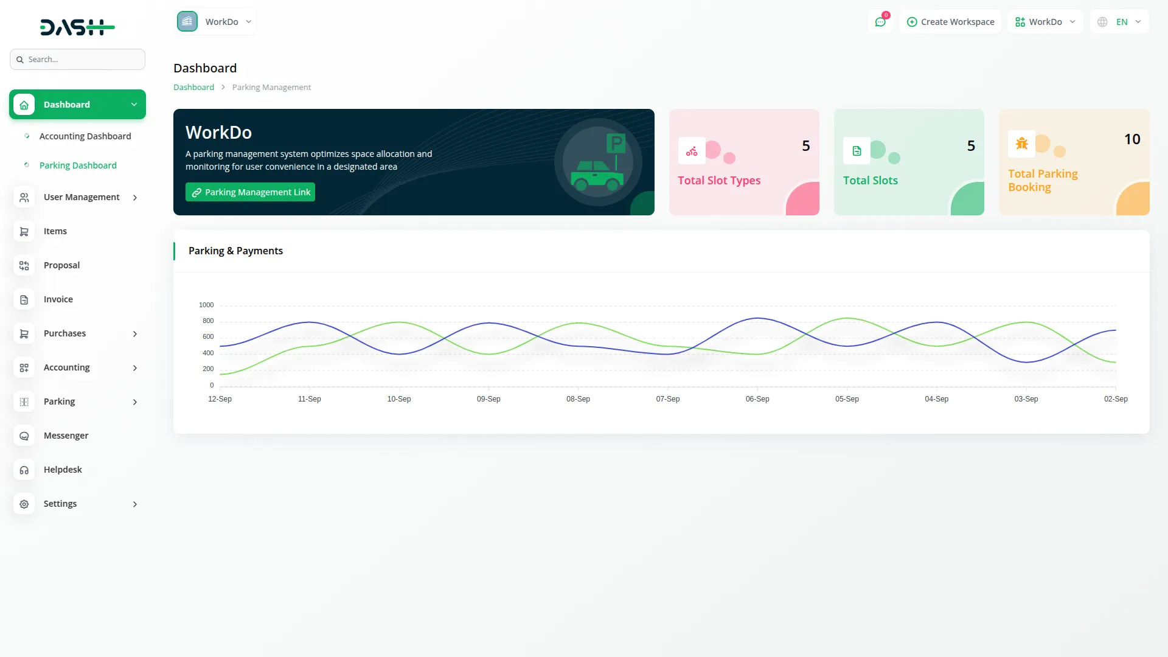Expand the Settings sidebar chevron
The image size is (1168, 657).
(x=135, y=504)
